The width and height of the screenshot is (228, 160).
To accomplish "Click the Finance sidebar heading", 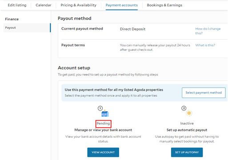I will [x=12, y=19].
